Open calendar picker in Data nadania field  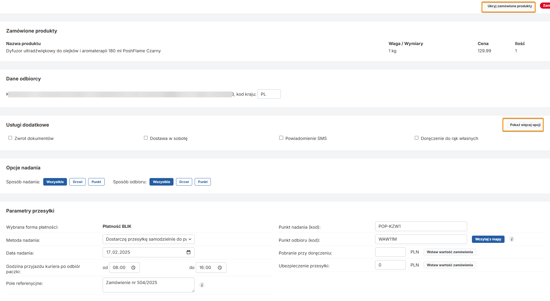coord(189,252)
